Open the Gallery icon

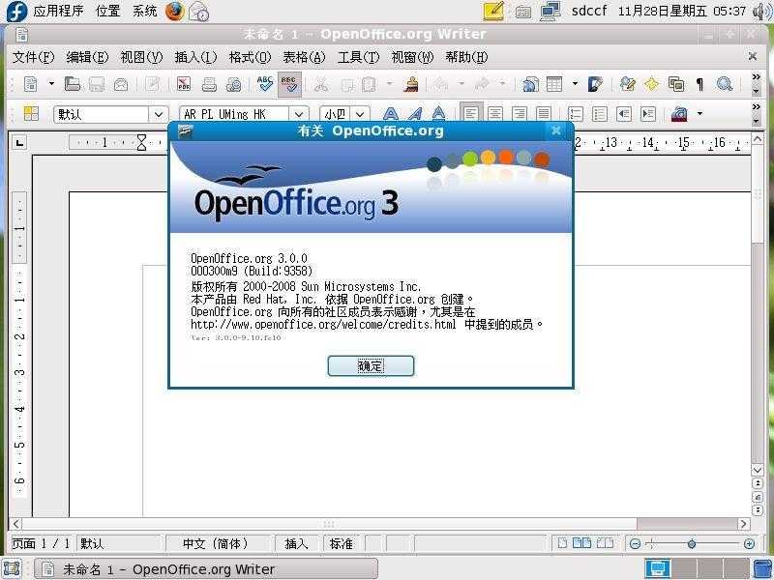tap(675, 84)
